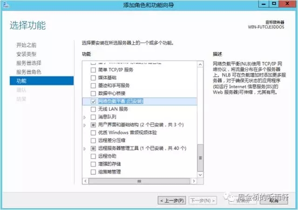This screenshot has width=298, height=210.
Task: Enable the 无线 LAN 服务 checkbox
Action: (93, 109)
